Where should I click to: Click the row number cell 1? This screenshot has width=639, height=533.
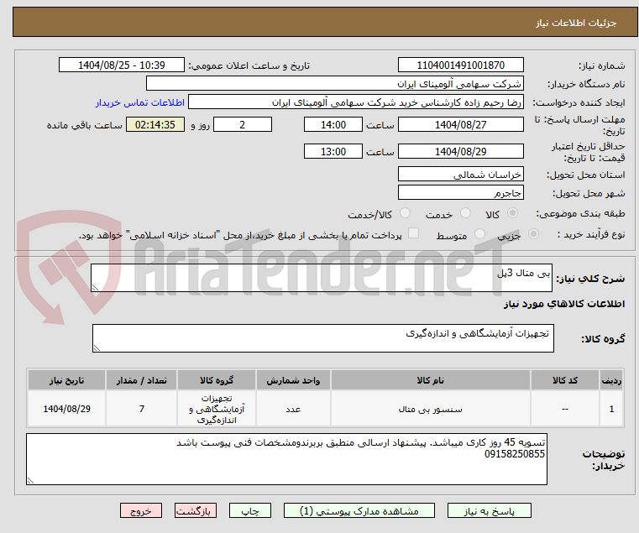point(611,409)
